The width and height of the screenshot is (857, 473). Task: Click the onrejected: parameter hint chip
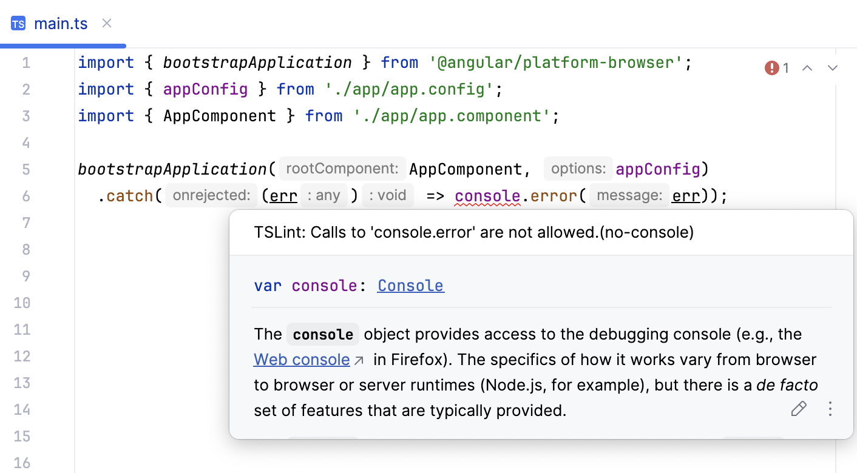[211, 195]
